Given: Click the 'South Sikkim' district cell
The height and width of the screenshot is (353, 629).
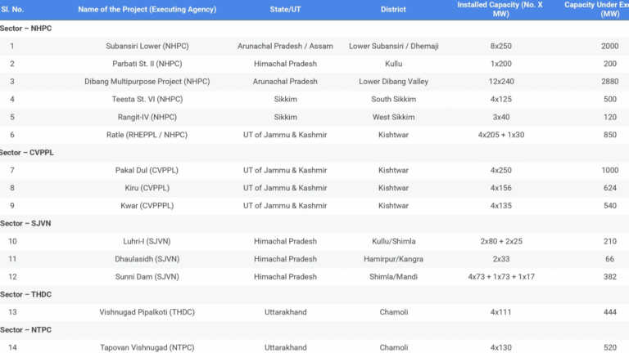Looking at the screenshot, I should coord(393,99).
